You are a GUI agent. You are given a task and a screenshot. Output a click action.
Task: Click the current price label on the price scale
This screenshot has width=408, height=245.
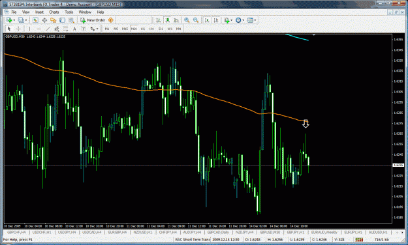[x=398, y=166]
